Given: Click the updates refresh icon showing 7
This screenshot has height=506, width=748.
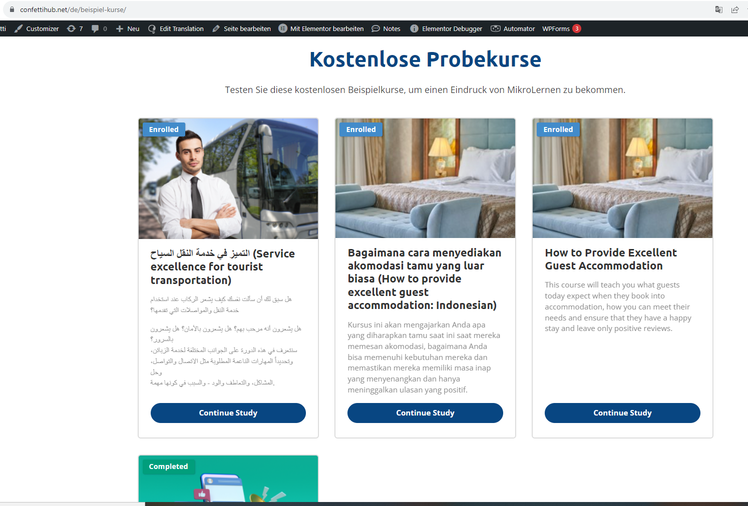Looking at the screenshot, I should pos(71,28).
